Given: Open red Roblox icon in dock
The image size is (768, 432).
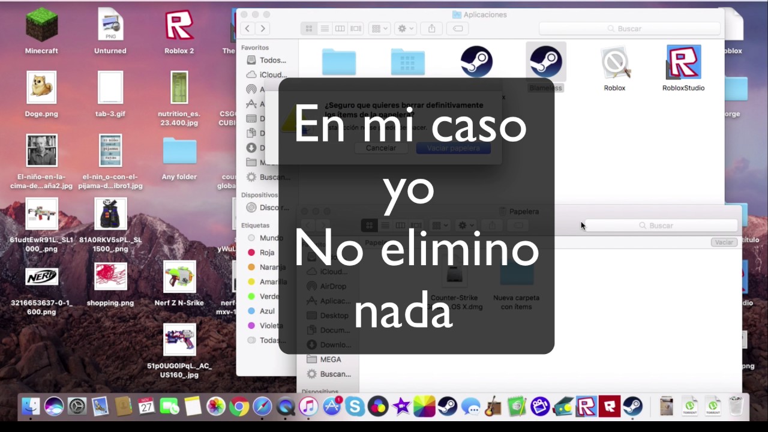Looking at the screenshot, I should [609, 407].
